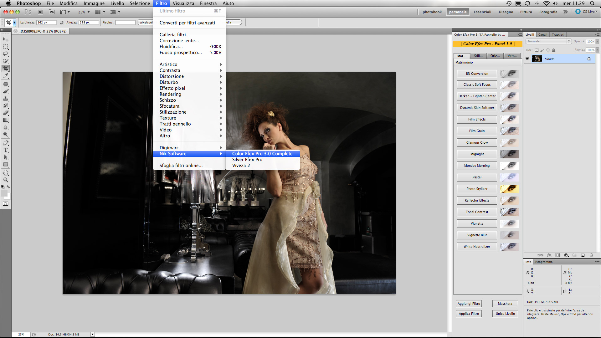Open adjustment layer menu icon
The height and width of the screenshot is (338, 601).
click(566, 255)
